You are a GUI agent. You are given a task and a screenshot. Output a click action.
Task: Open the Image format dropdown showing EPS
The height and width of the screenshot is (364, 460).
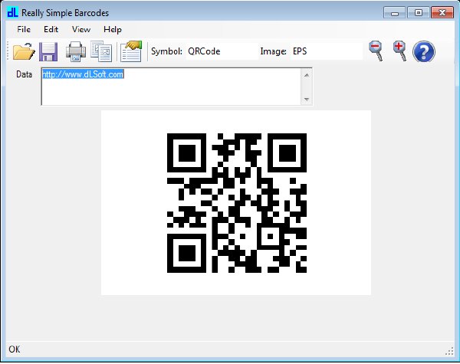(x=327, y=51)
